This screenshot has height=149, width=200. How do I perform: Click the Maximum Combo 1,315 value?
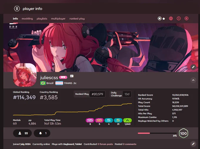coord(174,117)
